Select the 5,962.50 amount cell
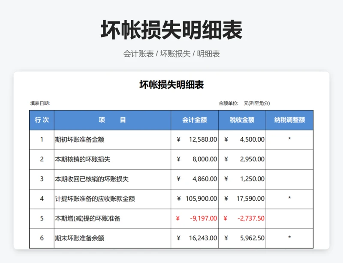This screenshot has height=263, width=343. tap(242, 238)
